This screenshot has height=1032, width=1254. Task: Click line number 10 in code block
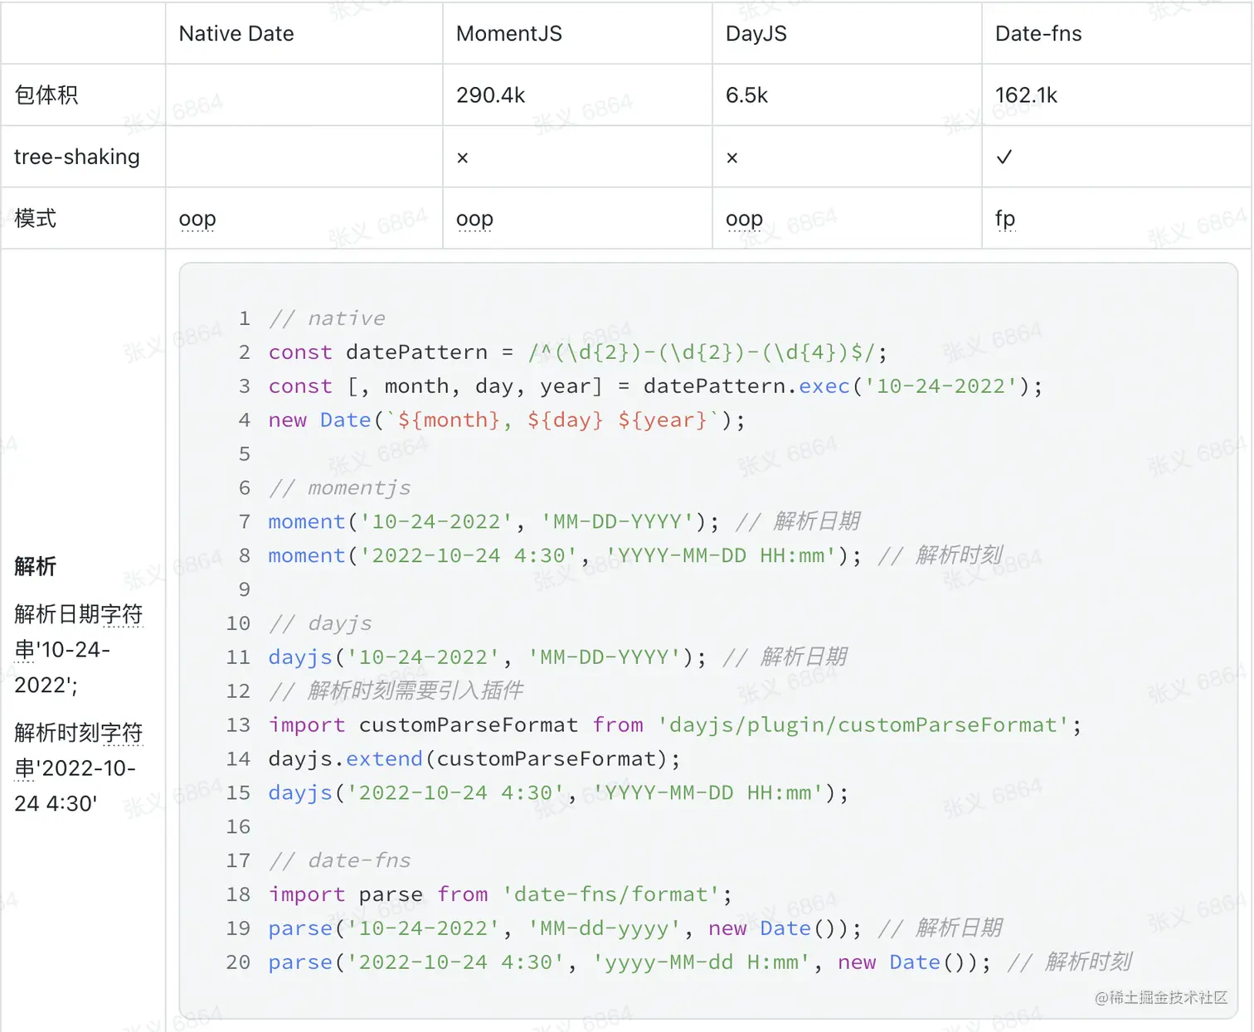(x=238, y=623)
